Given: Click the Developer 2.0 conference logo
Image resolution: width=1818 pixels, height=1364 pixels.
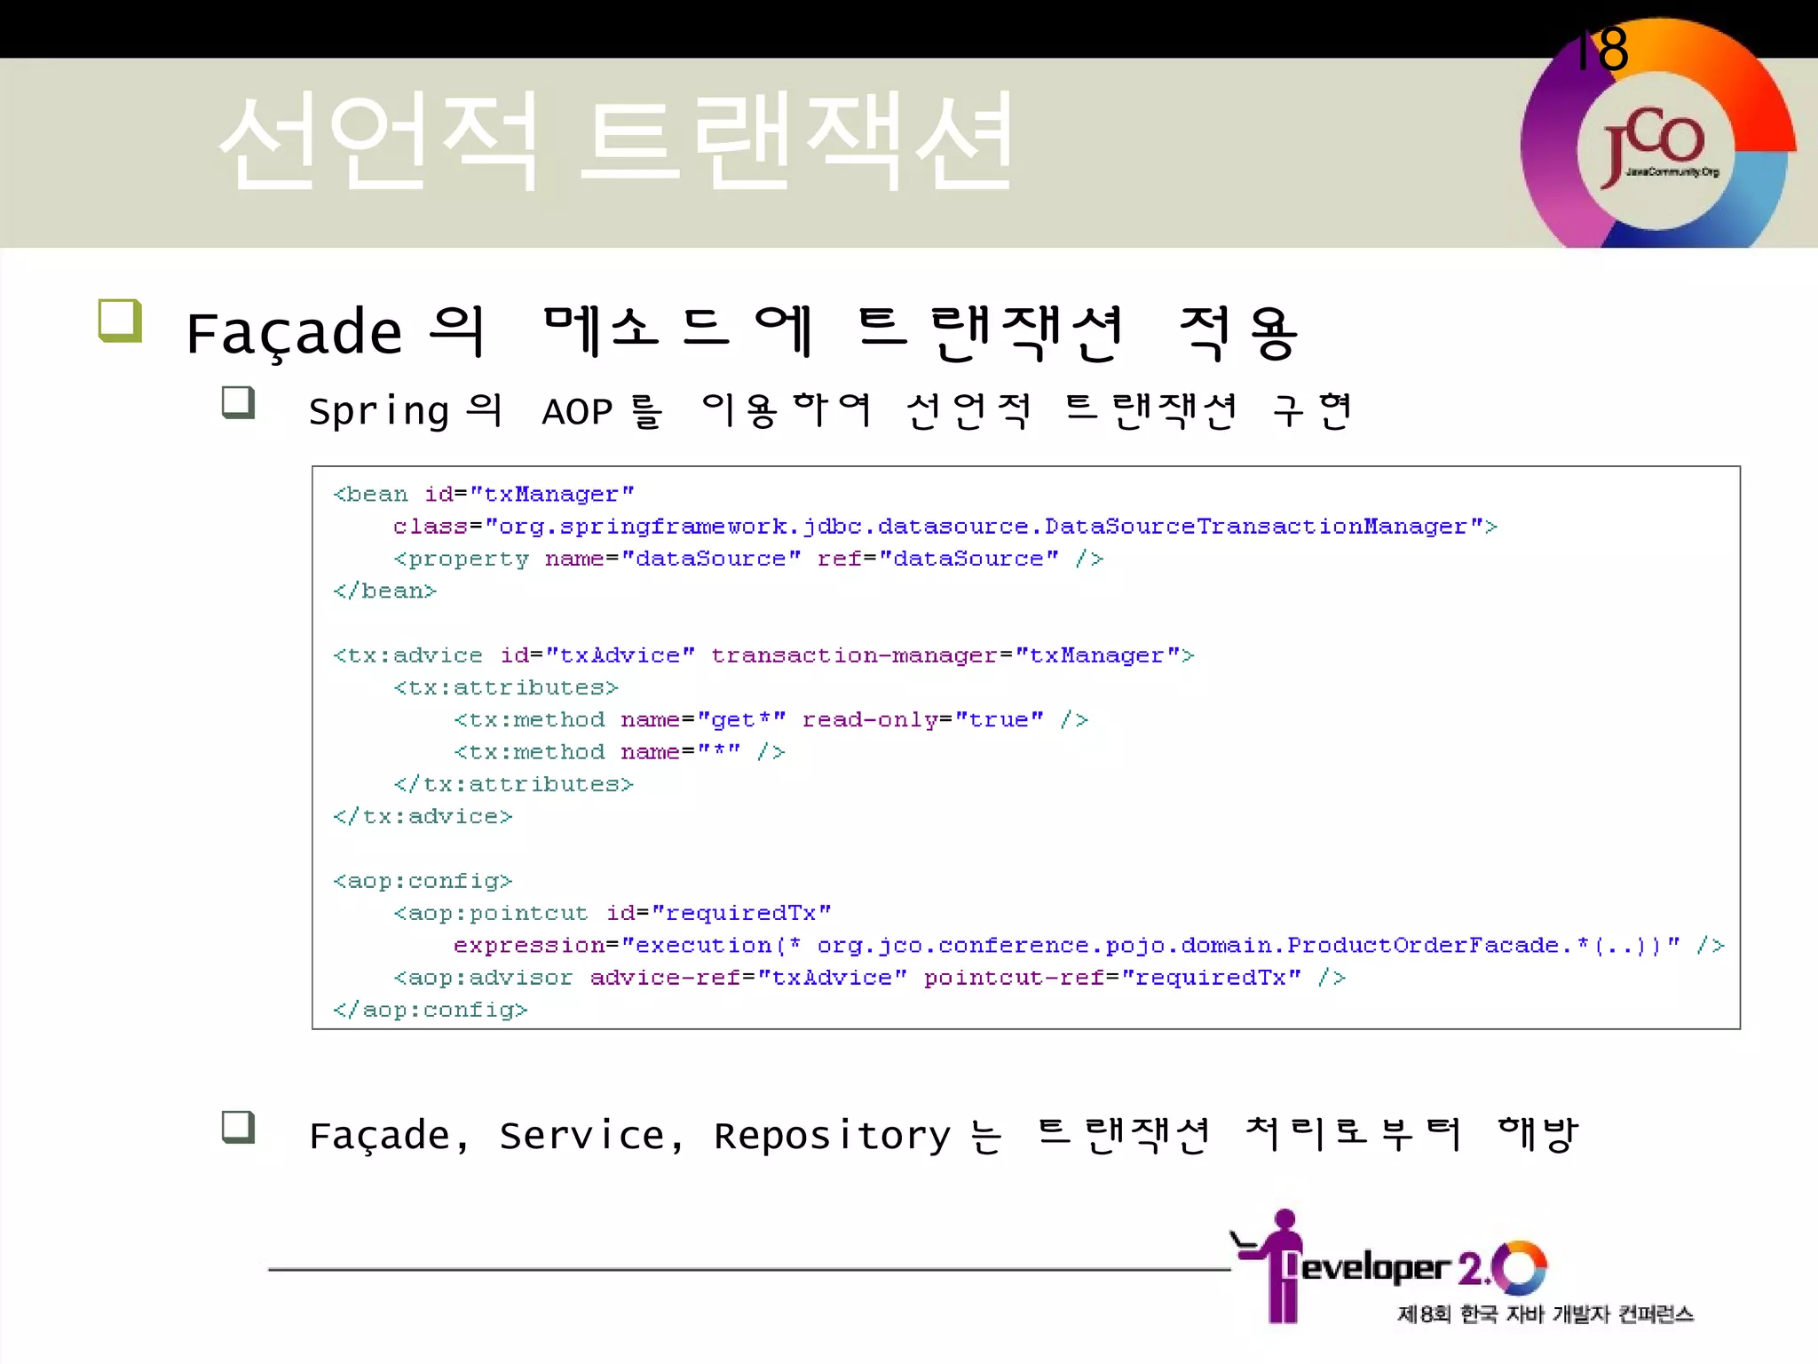Looking at the screenshot, I should tap(1389, 1266).
